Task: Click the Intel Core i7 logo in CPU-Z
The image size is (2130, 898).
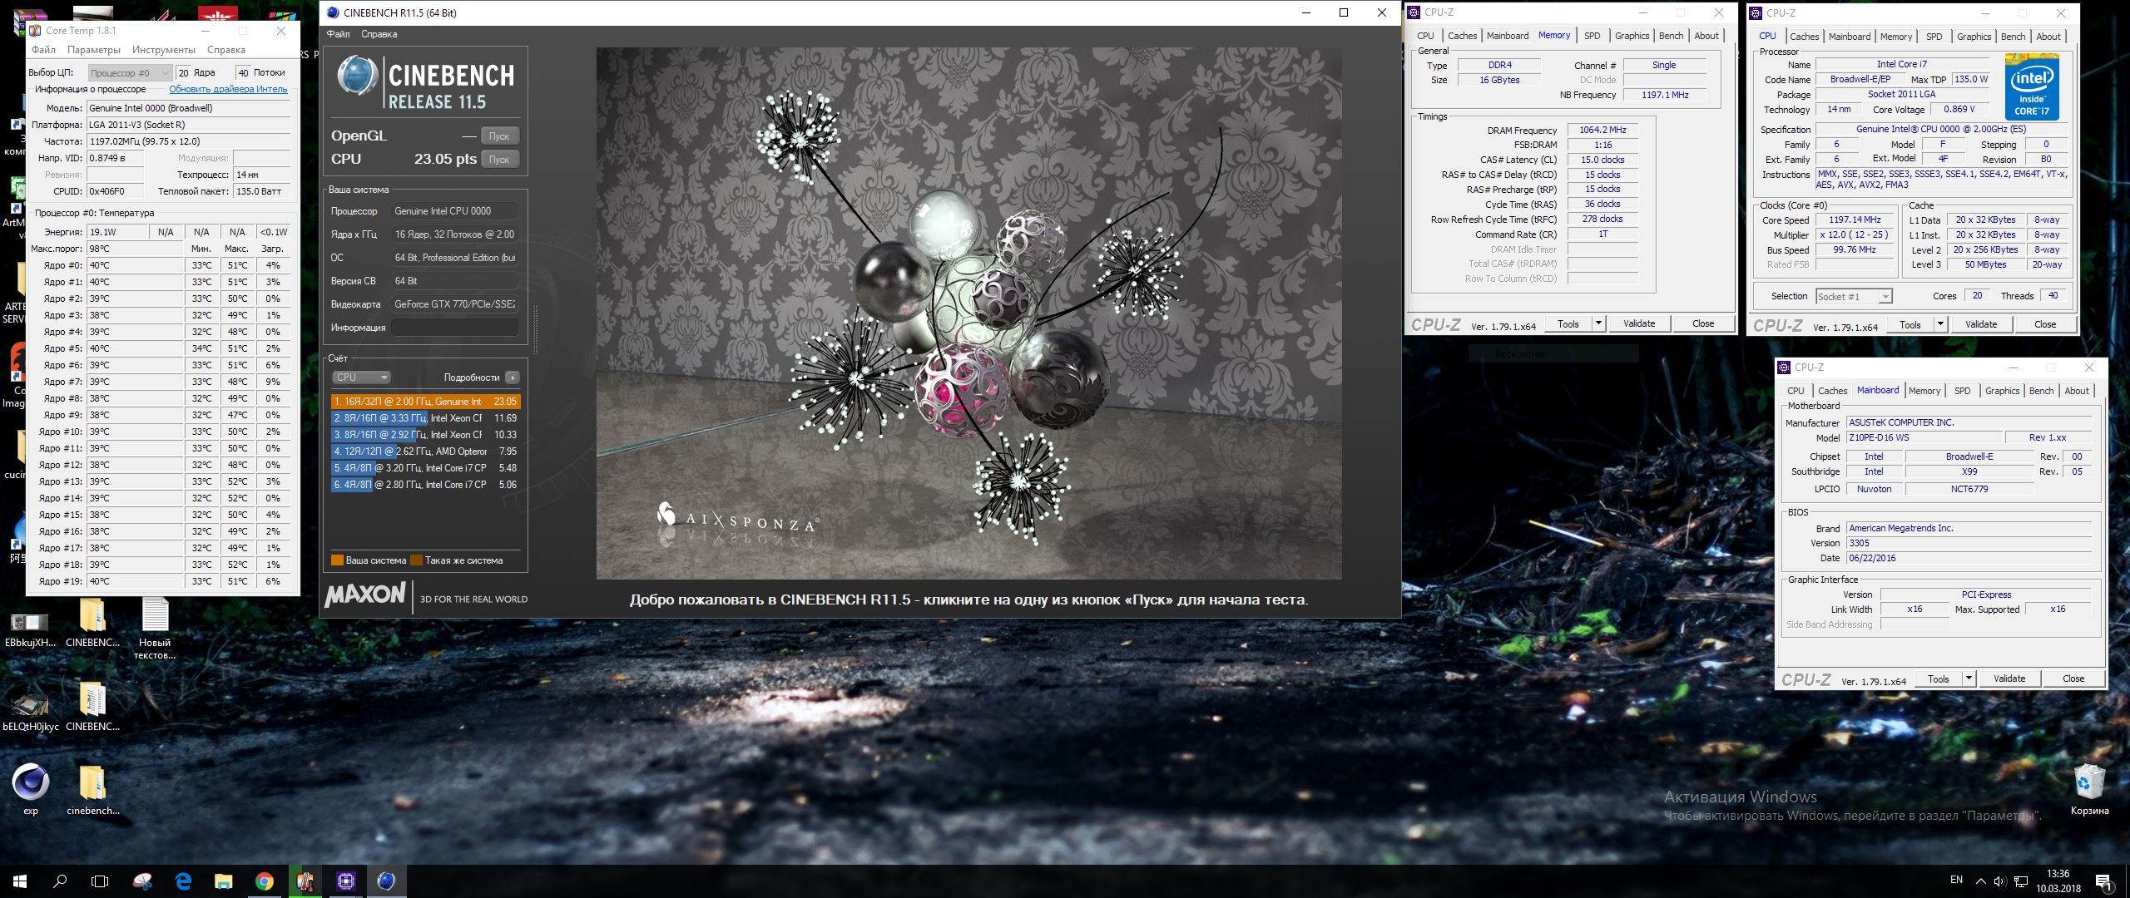Action: pos(2032,87)
